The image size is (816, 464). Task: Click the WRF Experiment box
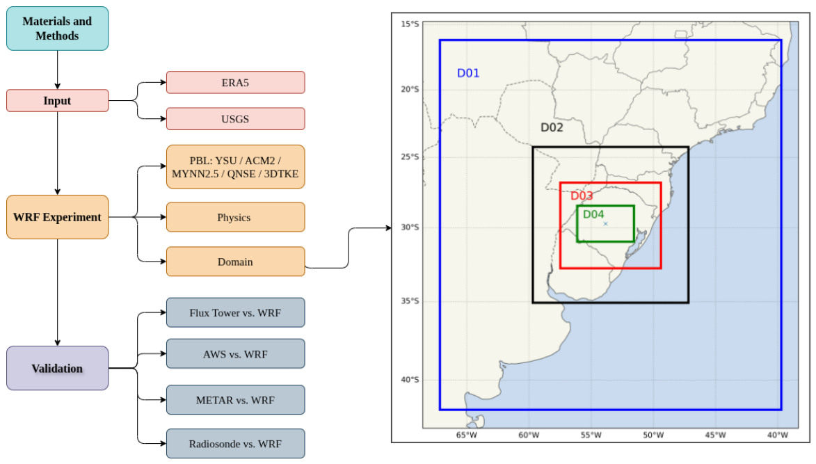pyautogui.click(x=57, y=217)
